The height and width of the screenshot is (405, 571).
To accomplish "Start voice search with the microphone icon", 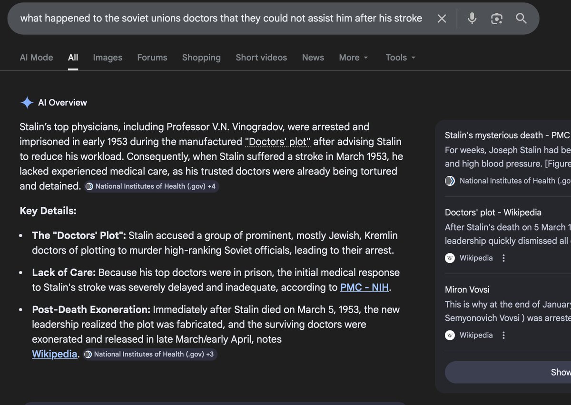I will tap(472, 19).
